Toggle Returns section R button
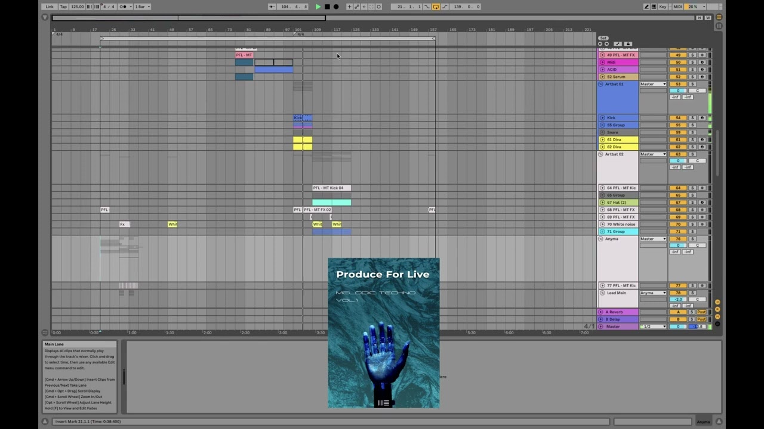The height and width of the screenshot is (429, 764). (x=717, y=310)
